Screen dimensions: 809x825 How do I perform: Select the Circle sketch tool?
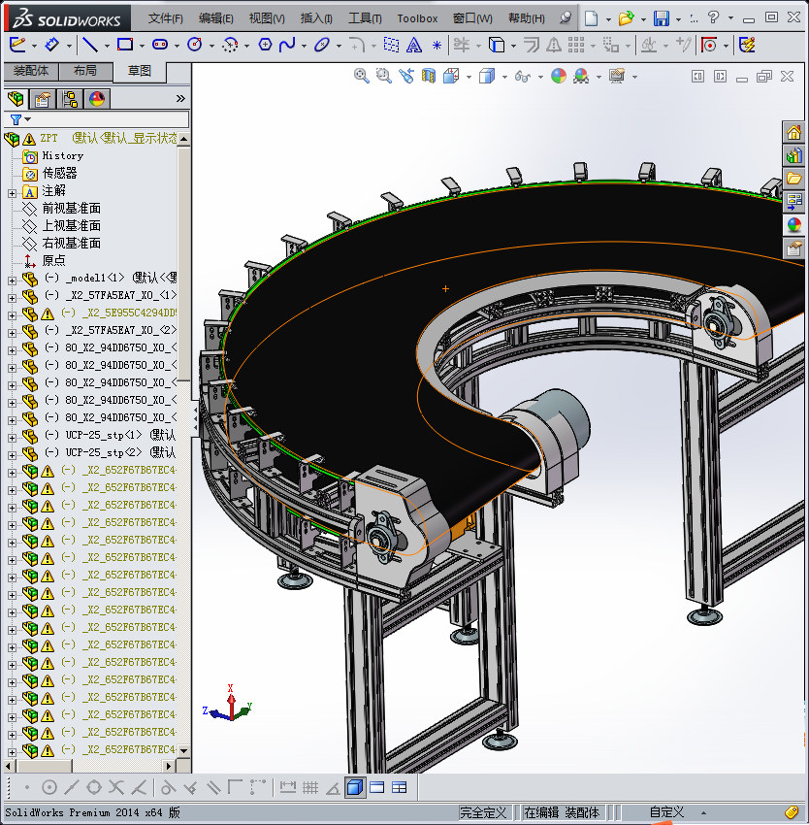[195, 45]
